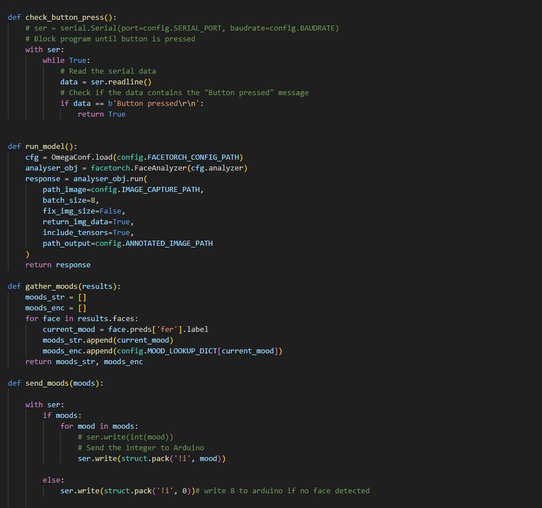Click the 'moods_enc = []' assignment
This screenshot has width=542, height=508.
pos(56,308)
